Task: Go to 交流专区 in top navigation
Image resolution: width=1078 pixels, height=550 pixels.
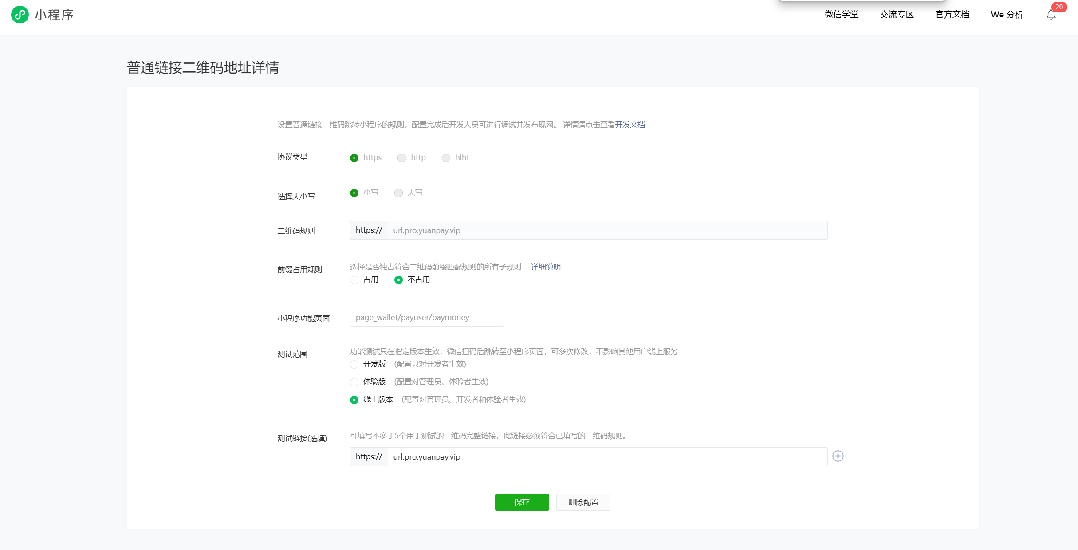Action: [x=897, y=15]
